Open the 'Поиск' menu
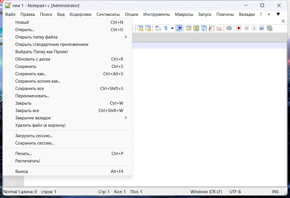This screenshot has height=198, width=290. tap(46, 14)
